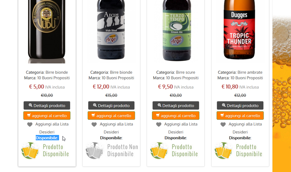
Task: Click heart icon under Vudù beer
Action: (x=30, y=125)
